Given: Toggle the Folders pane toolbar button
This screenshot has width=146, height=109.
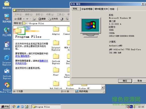Looking at the screenshot, I should pyautogui.click(x=53, y=19).
